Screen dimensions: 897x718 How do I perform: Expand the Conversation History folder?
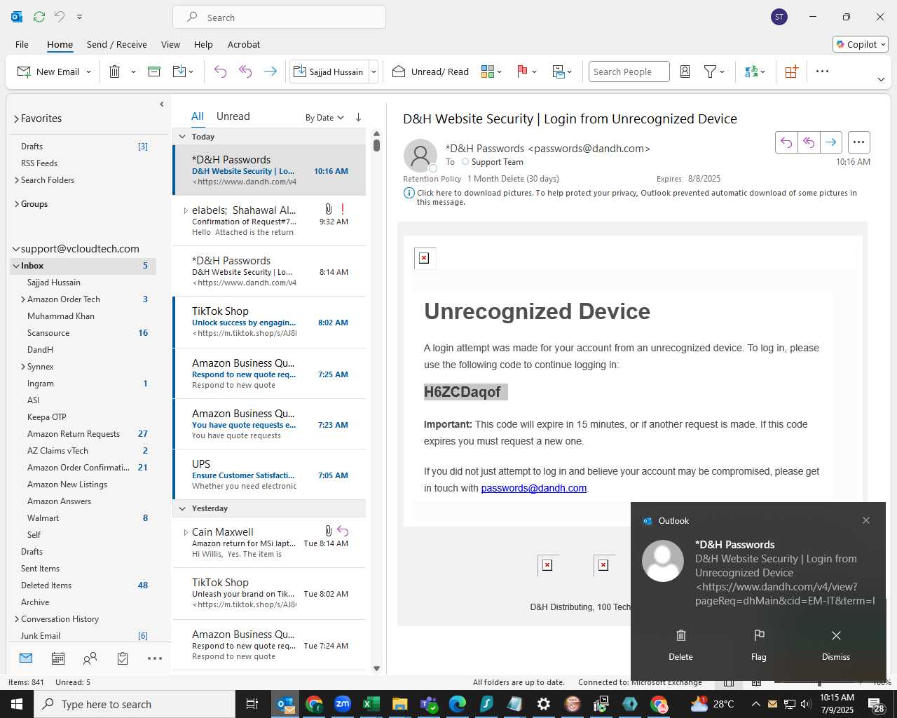tap(16, 619)
